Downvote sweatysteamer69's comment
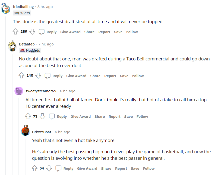The height and width of the screenshot is (175, 216). [x=42, y=117]
